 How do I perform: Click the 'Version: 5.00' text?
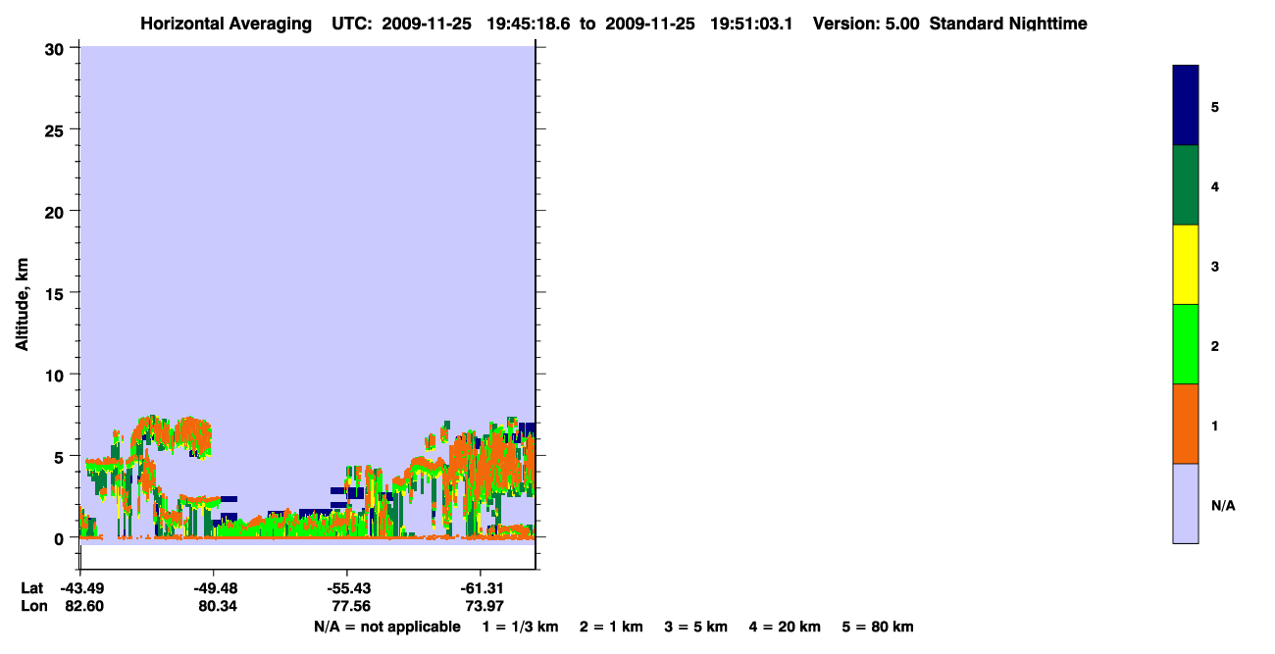866,24
